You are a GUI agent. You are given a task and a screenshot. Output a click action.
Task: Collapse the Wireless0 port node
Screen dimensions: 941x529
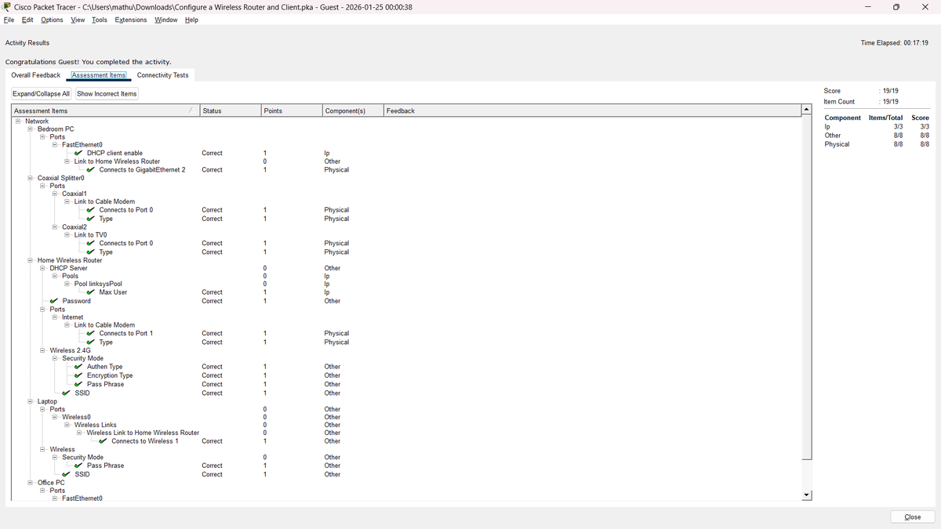[55, 417]
